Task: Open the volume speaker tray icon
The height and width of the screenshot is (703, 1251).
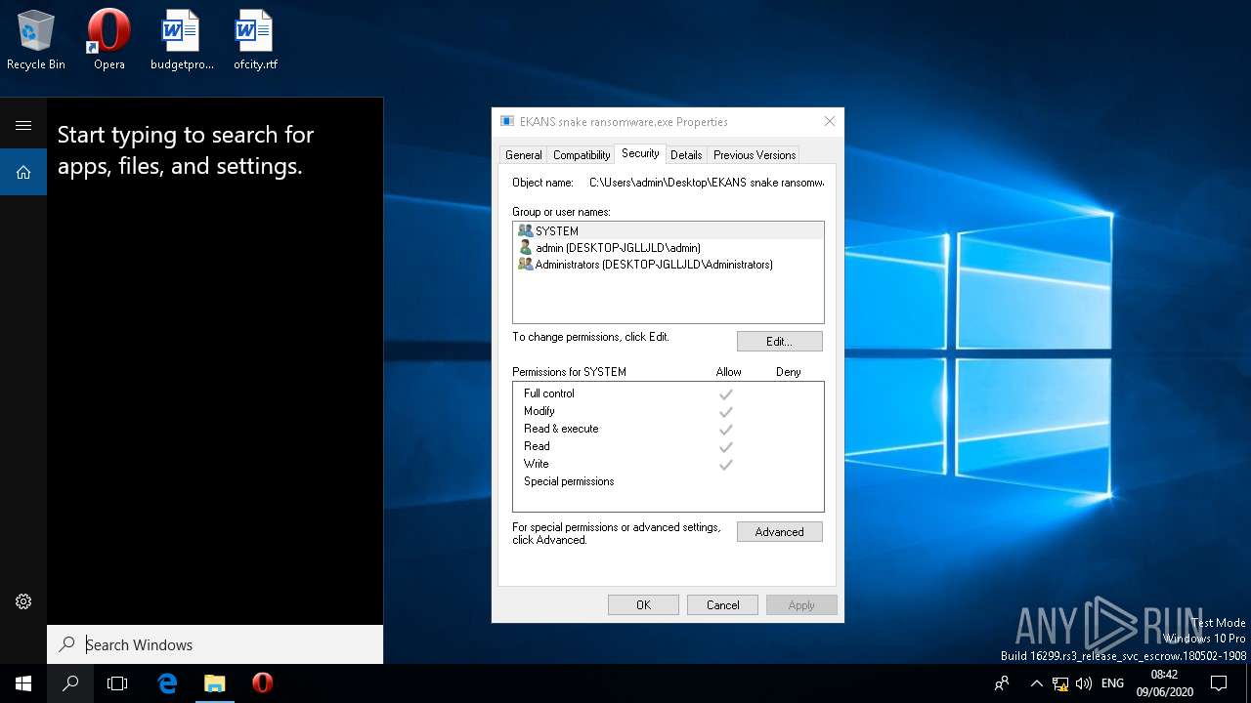Action: click(x=1084, y=683)
